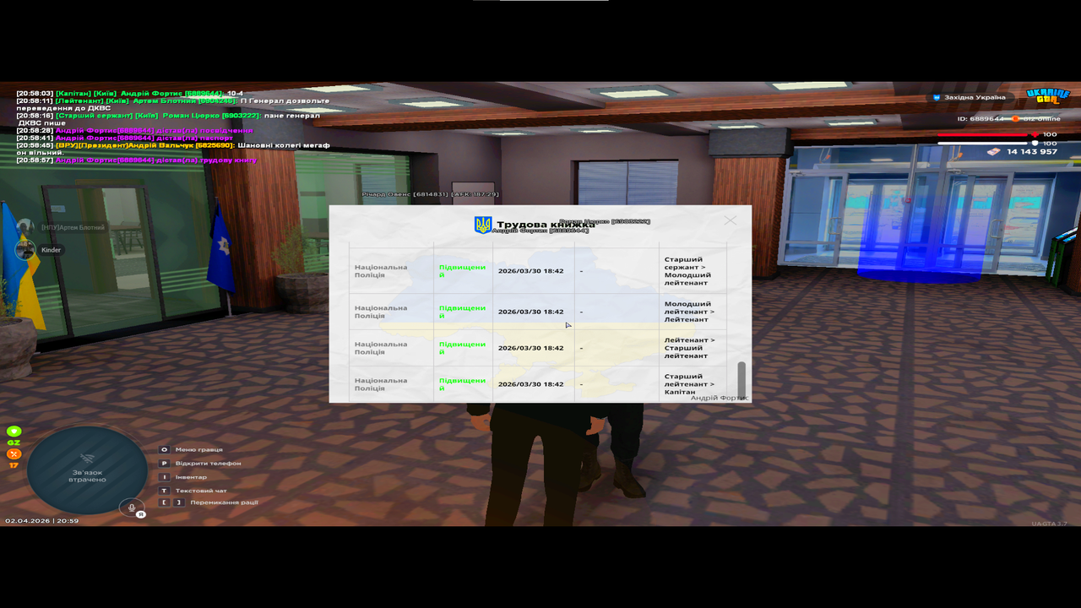Click the cash banknote icon
This screenshot has width=1081, height=608.
pyautogui.click(x=994, y=151)
